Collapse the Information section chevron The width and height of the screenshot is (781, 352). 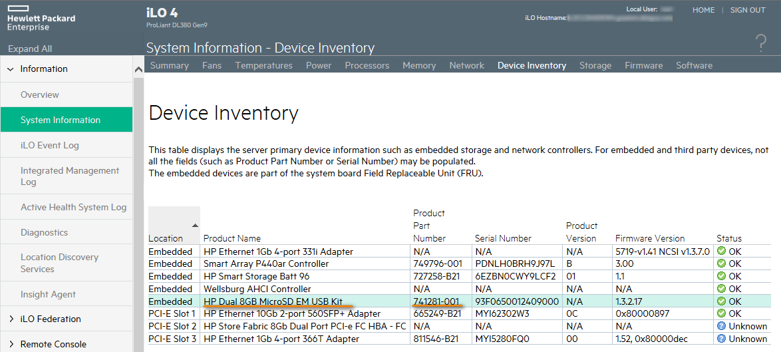[x=11, y=69]
